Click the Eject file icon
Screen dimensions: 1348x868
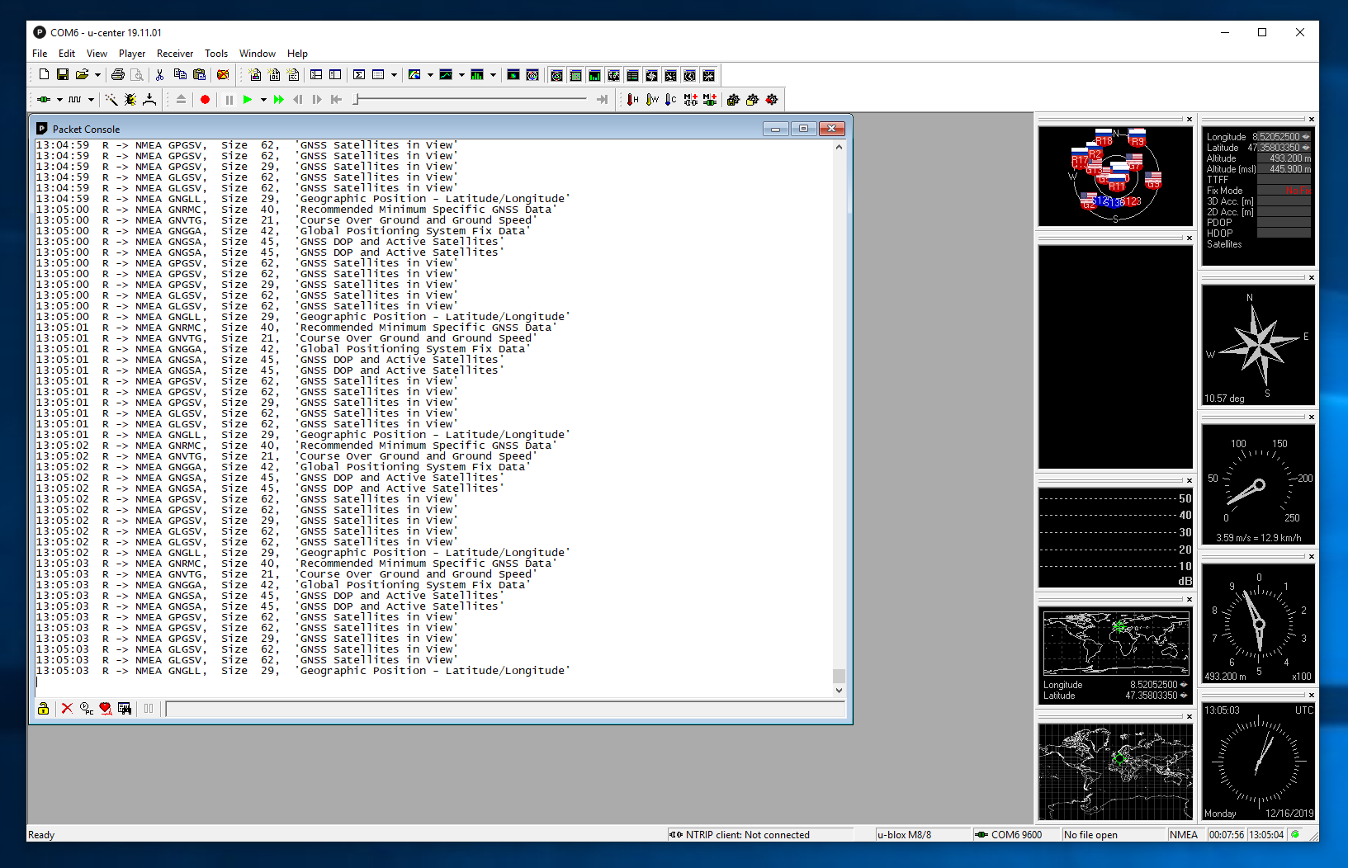pyautogui.click(x=181, y=100)
